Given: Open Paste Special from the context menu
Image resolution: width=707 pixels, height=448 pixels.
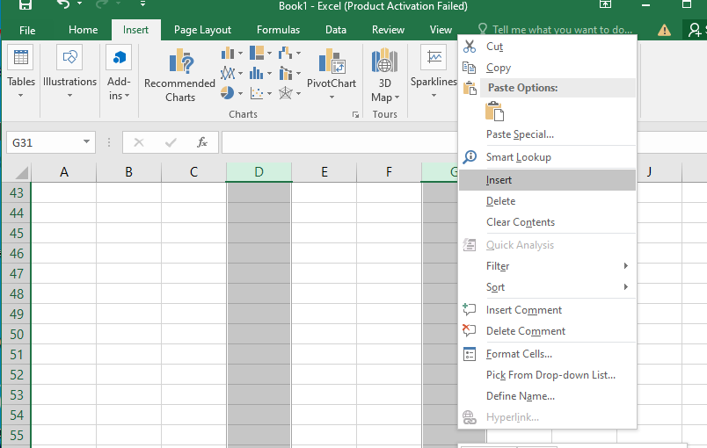Looking at the screenshot, I should [x=547, y=134].
